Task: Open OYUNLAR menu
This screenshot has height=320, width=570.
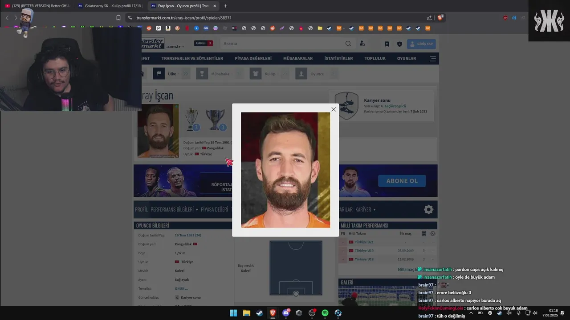Action: point(407,58)
